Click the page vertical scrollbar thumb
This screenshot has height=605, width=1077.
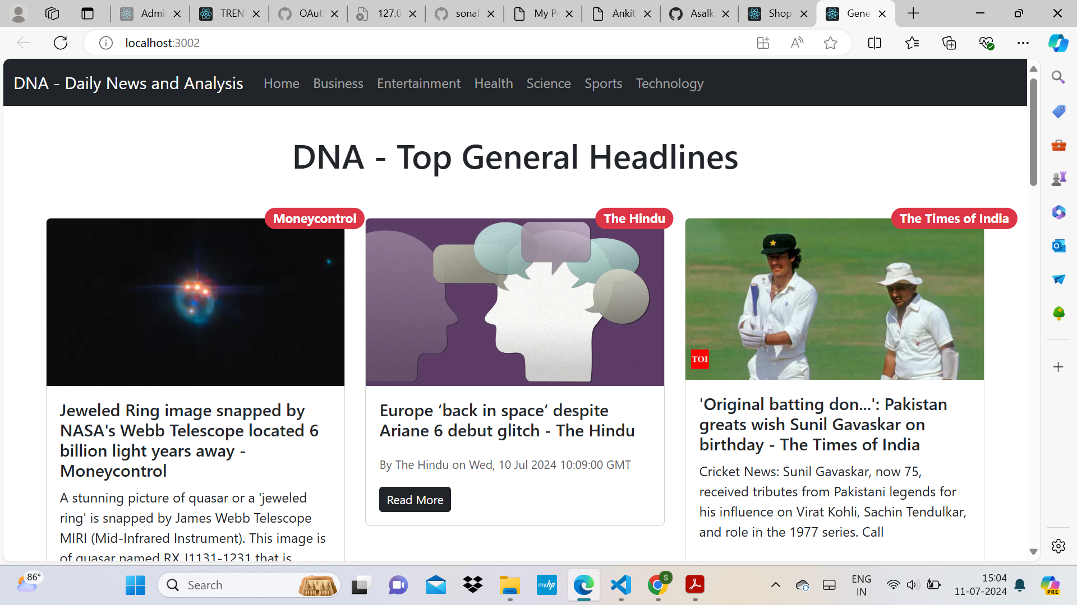1033,132
